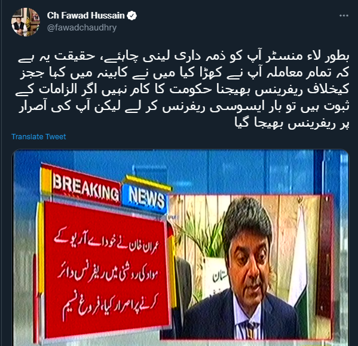The height and width of the screenshot is (346, 358).
Task: Select the red Urdu caption panel
Action: (x=104, y=271)
